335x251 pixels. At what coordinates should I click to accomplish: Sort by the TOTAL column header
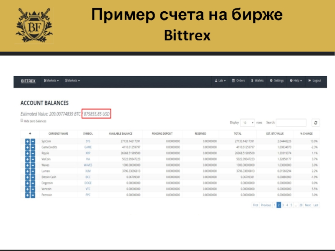[x=237, y=134]
